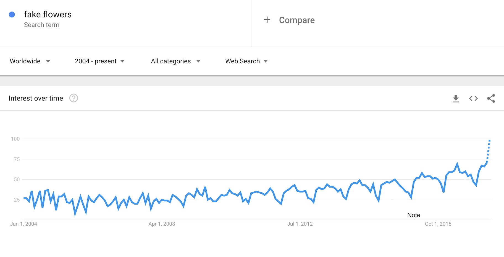
Task: Download the interest over time data
Action: click(456, 98)
